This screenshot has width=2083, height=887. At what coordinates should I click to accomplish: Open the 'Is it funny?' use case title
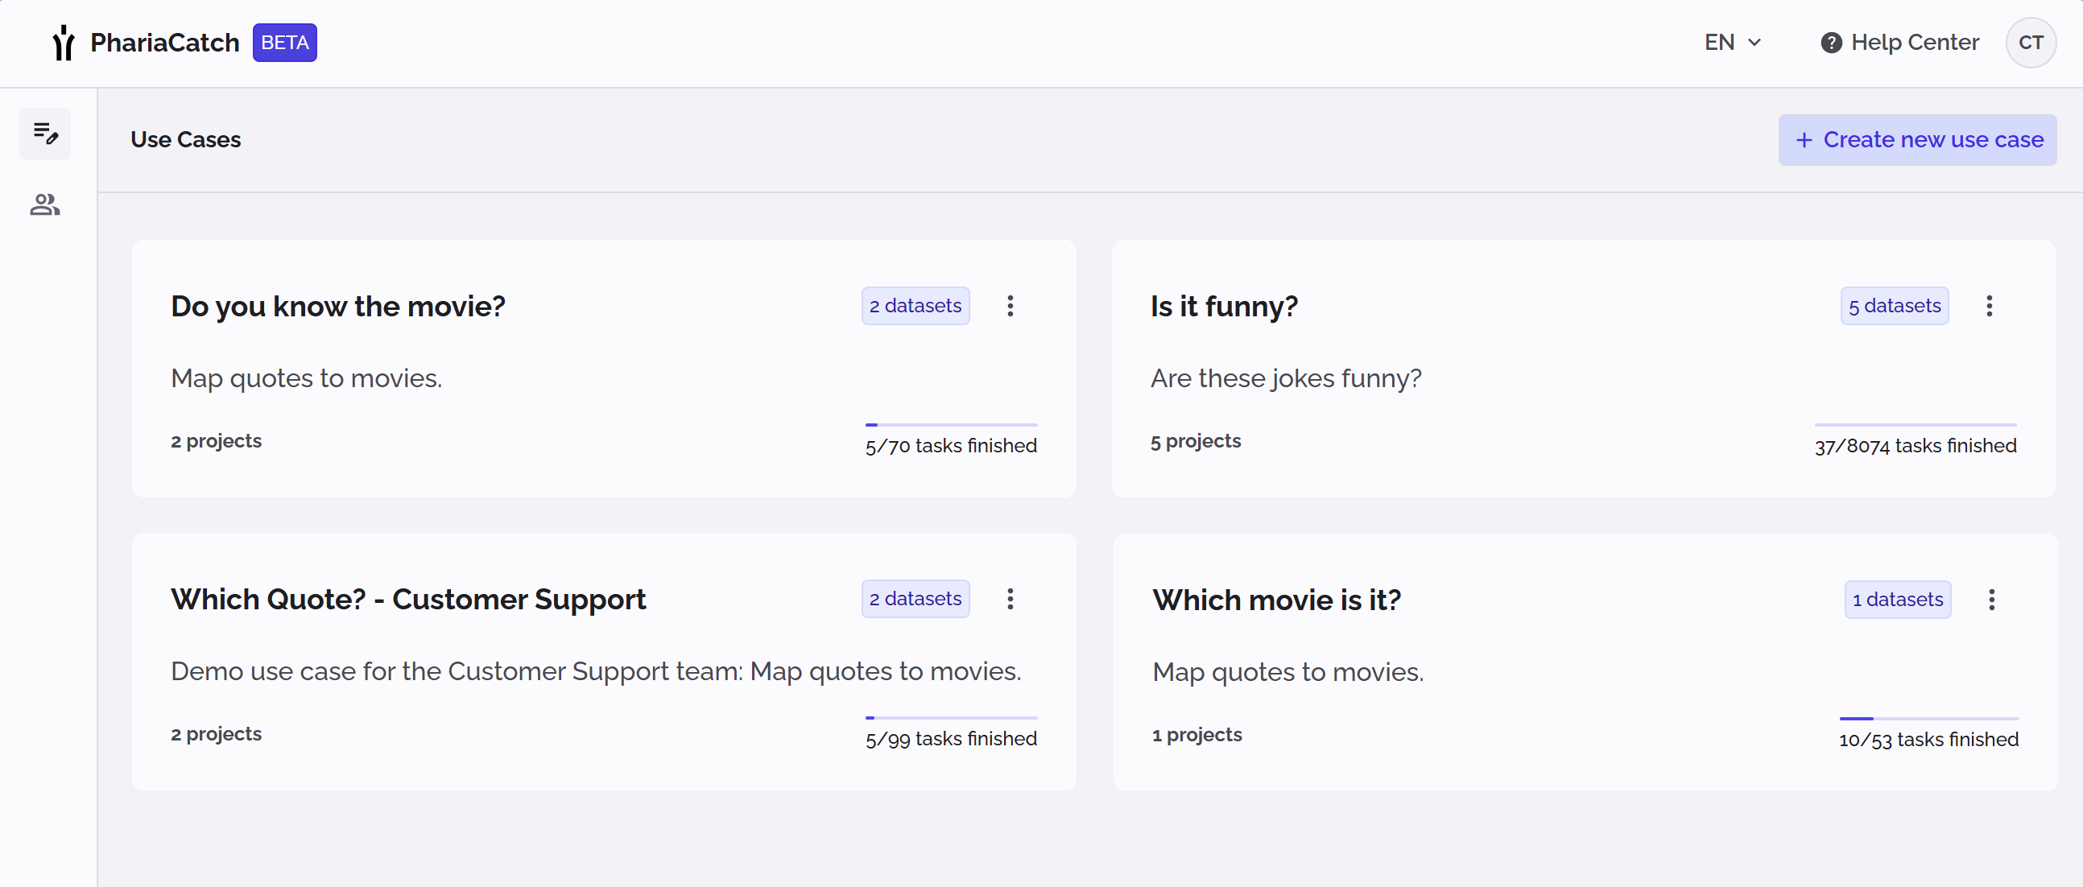coord(1223,306)
